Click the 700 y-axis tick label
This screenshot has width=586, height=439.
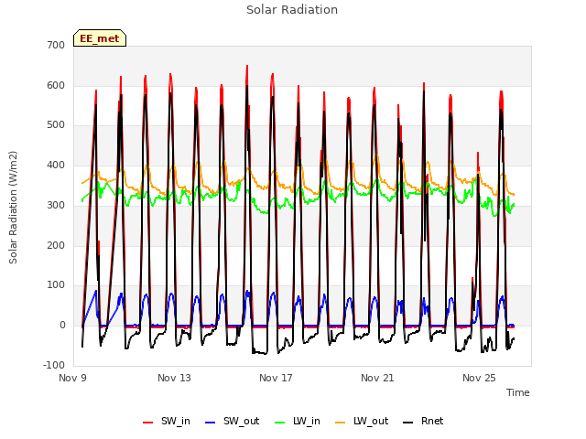coord(56,45)
